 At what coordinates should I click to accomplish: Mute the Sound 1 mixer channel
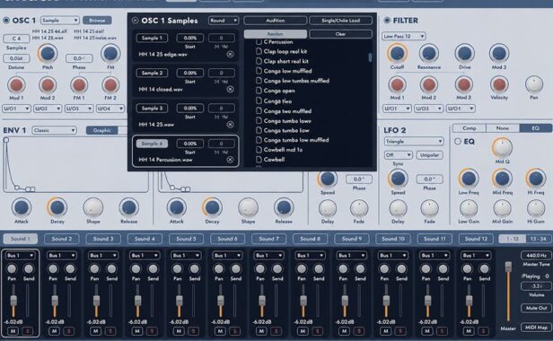point(13,331)
